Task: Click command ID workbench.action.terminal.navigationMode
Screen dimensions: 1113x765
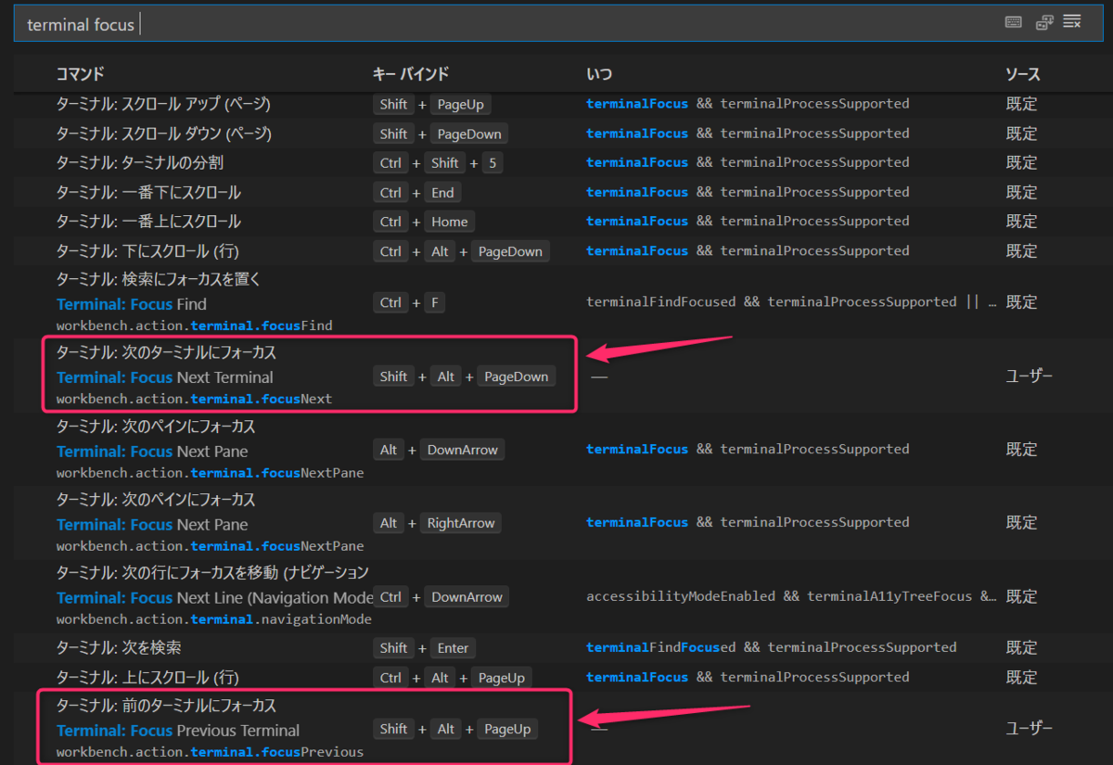Action: tap(214, 619)
